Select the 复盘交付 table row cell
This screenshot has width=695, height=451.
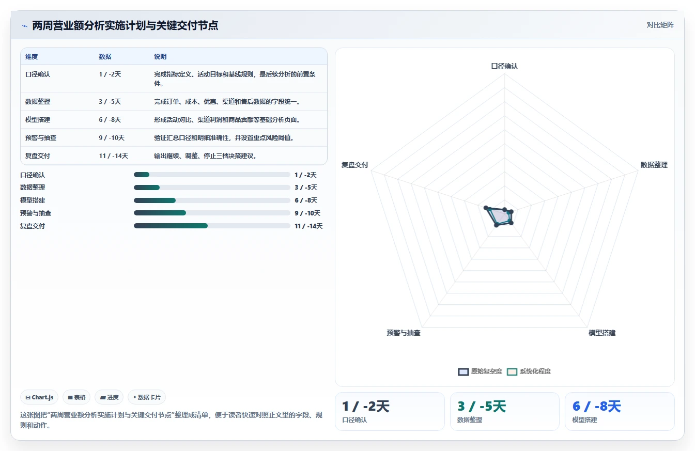tap(38, 156)
